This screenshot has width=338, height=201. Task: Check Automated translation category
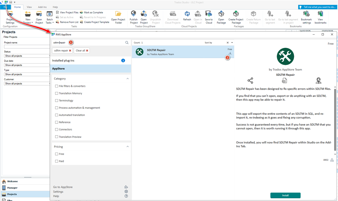tap(57, 115)
